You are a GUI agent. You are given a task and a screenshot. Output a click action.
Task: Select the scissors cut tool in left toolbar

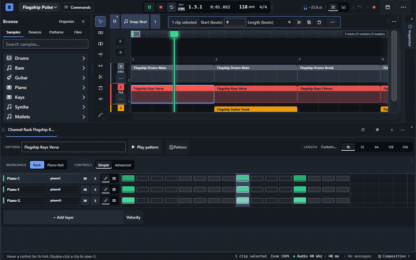point(100,77)
